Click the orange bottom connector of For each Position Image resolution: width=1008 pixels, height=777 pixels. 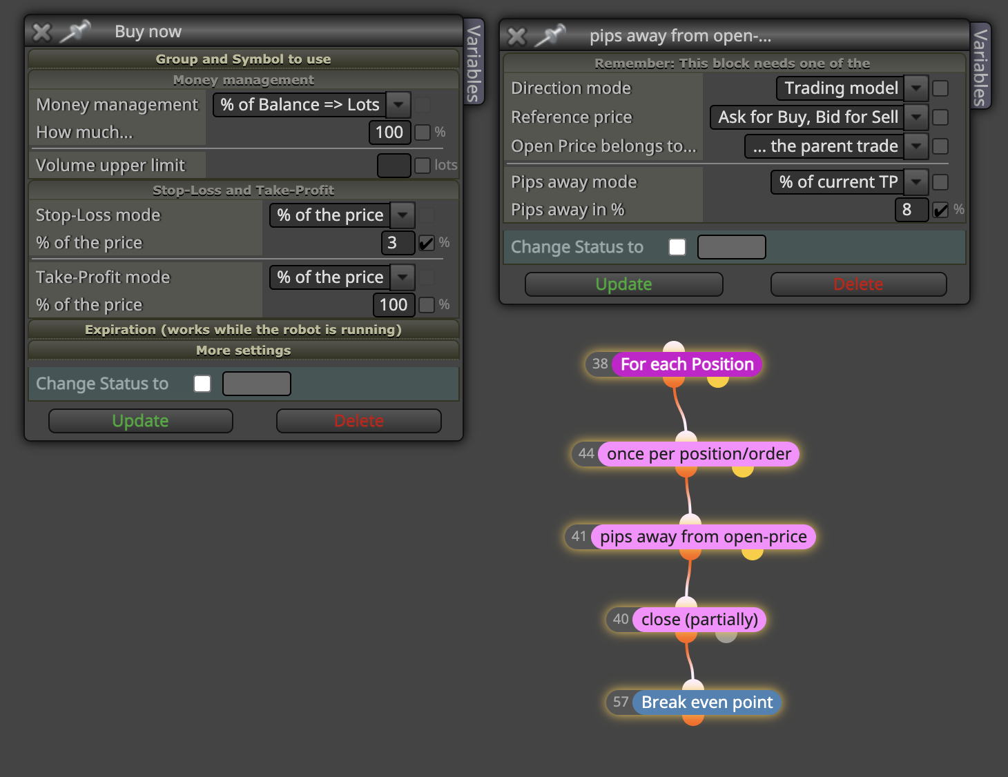(x=674, y=381)
